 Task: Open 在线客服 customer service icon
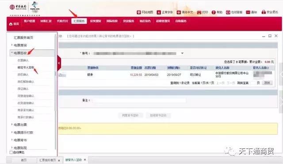click(228, 12)
